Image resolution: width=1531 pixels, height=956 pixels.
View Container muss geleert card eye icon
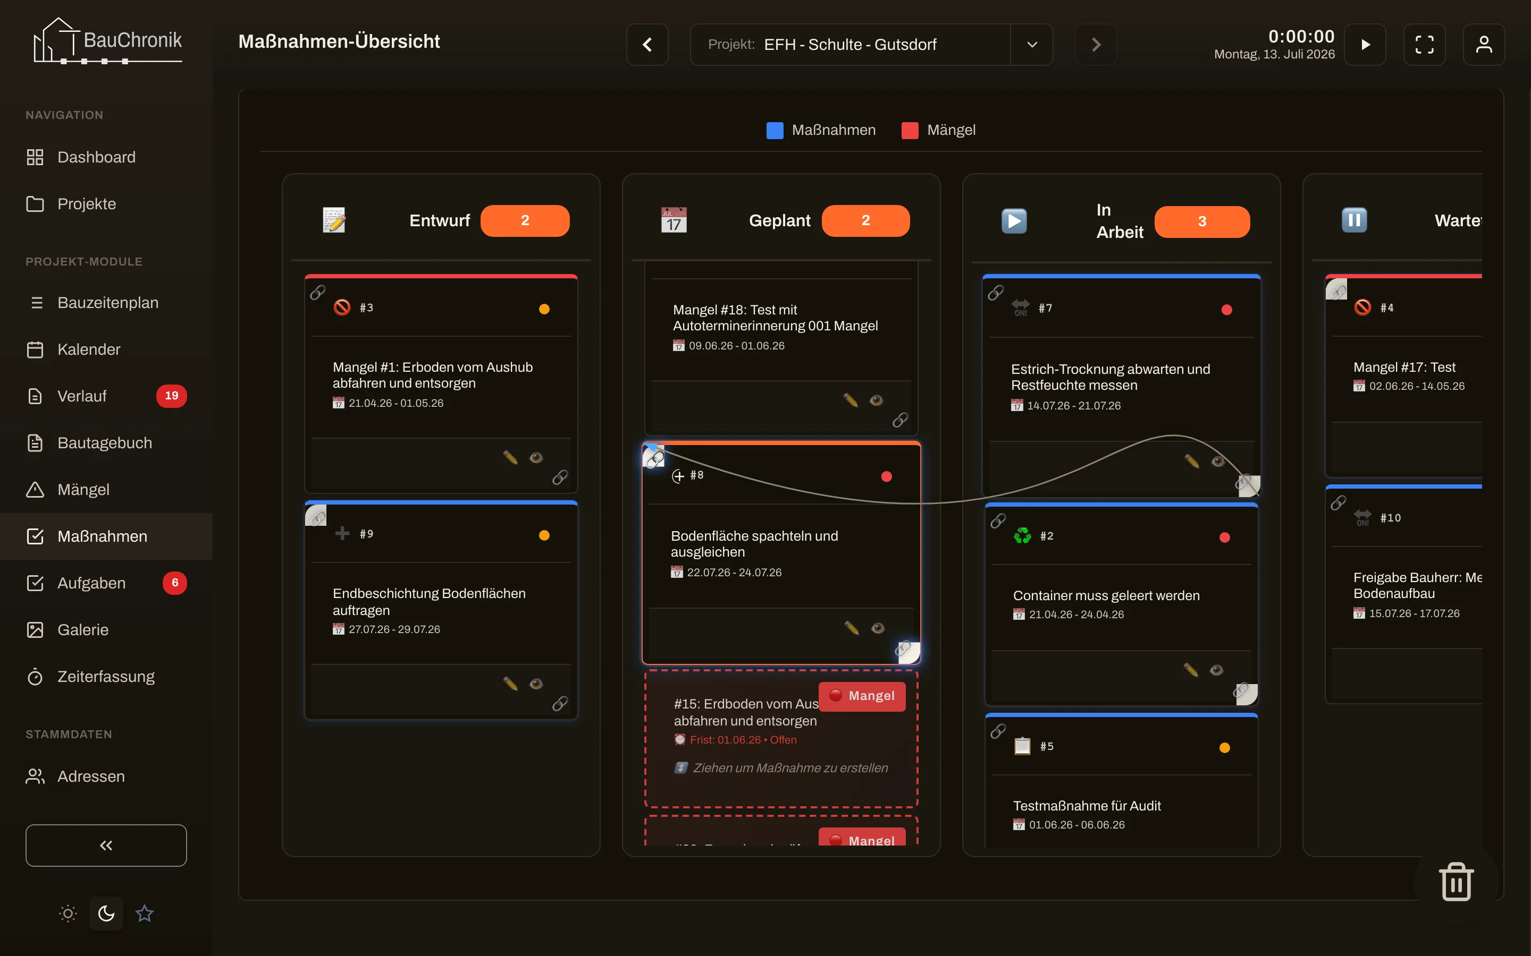tap(1217, 670)
